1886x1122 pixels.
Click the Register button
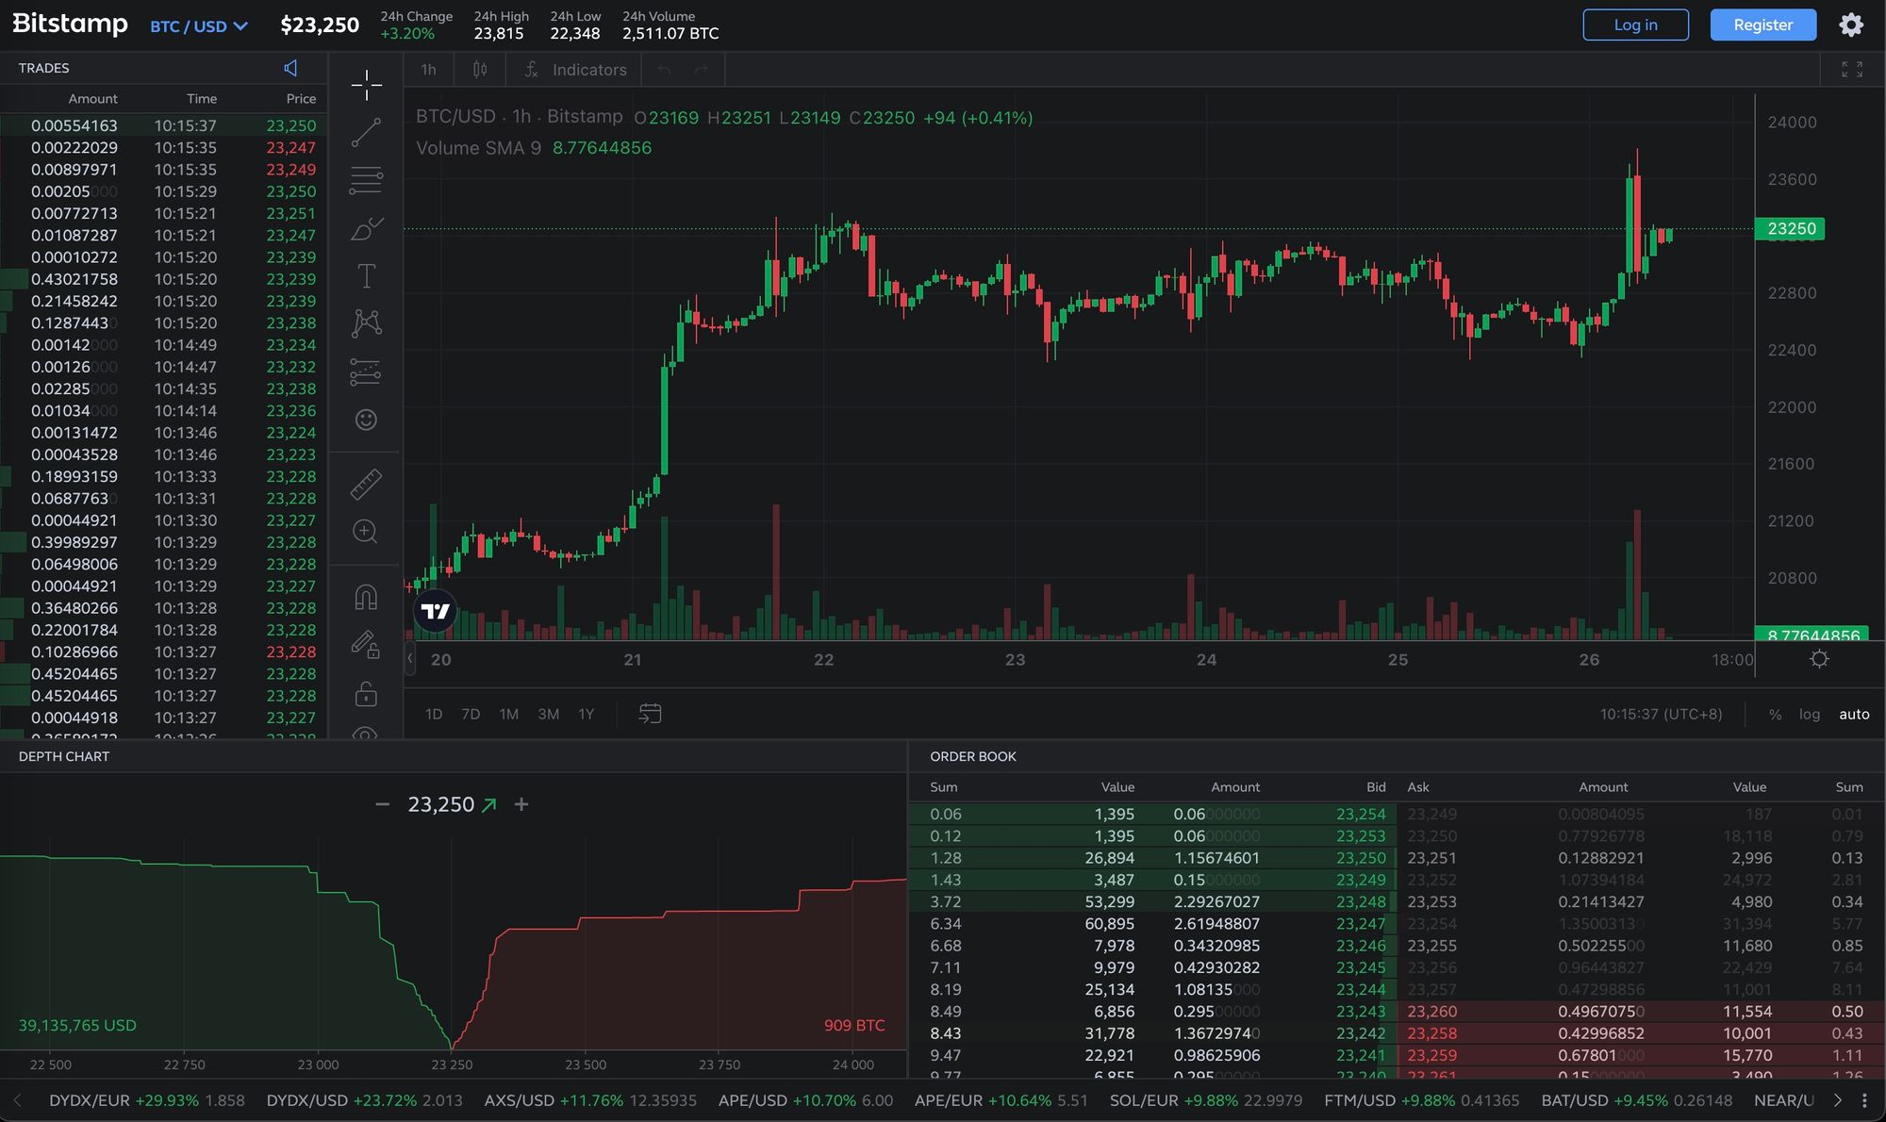point(1763,25)
